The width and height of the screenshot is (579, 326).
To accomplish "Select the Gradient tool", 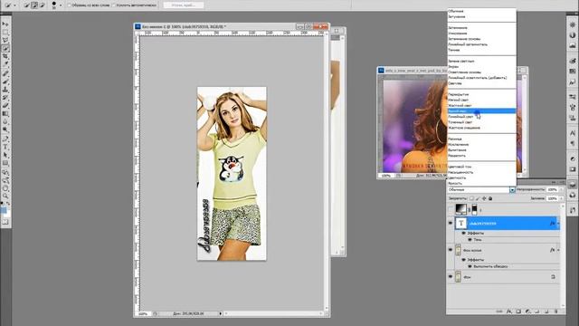I will (5, 114).
